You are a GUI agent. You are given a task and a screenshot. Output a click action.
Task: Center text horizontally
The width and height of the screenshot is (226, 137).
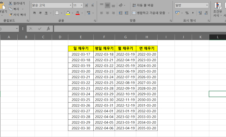(x=107, y=13)
